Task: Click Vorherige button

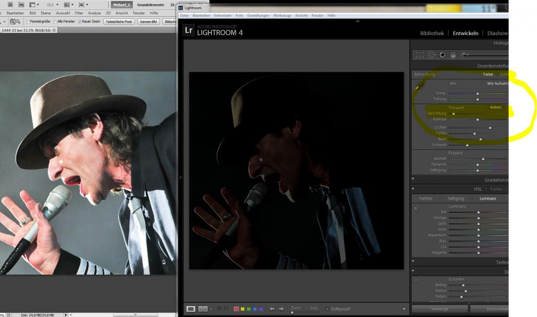Action: click(x=440, y=309)
